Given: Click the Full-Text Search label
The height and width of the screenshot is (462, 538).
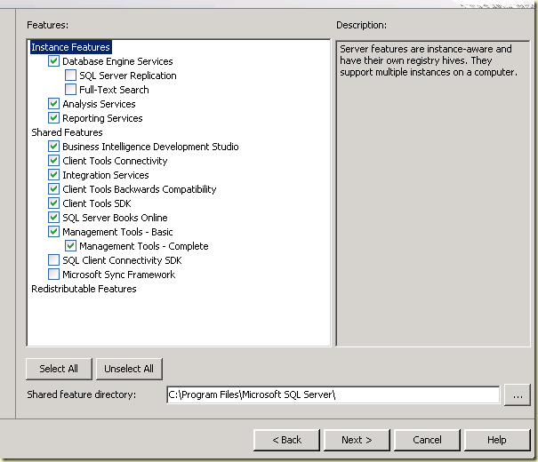Looking at the screenshot, I should (x=114, y=90).
